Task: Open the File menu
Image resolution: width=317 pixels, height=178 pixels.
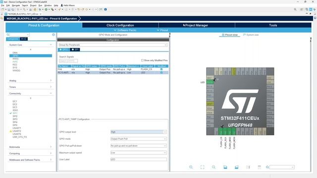Action: 2,5
